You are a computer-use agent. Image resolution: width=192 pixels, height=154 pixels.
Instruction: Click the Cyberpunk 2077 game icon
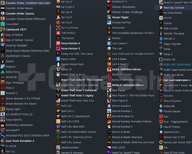tap(3, 29)
